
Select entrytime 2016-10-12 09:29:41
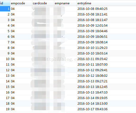(x=92, y=70)
